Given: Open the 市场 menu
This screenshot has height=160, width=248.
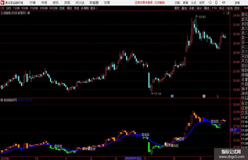Looking at the screenshot, I should (x=44, y=3).
